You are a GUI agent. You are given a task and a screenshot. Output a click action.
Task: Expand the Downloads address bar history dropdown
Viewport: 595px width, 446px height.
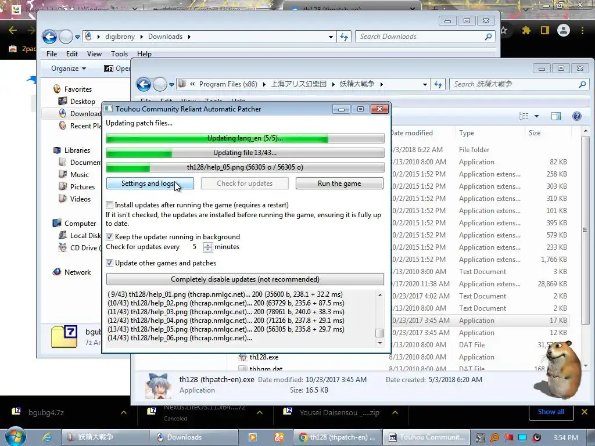pos(331,37)
